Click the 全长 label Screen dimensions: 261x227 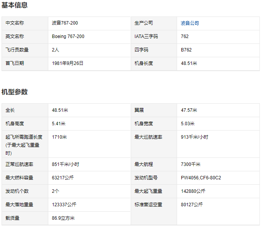tap(10, 110)
